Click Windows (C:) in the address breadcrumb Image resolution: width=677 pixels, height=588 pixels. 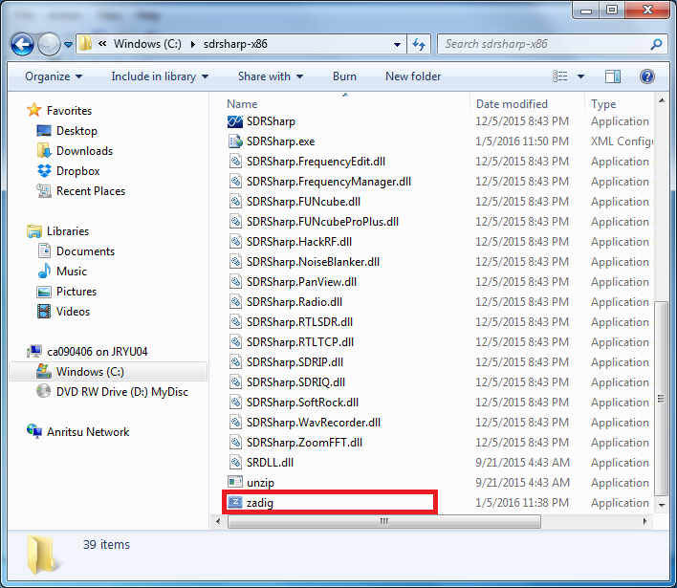coord(147,44)
